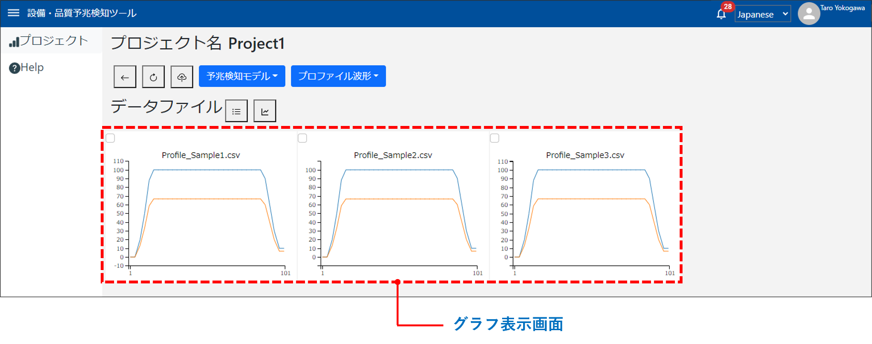Click the プロジェクト名 Project1 heading
The image size is (872, 344).
tap(198, 43)
